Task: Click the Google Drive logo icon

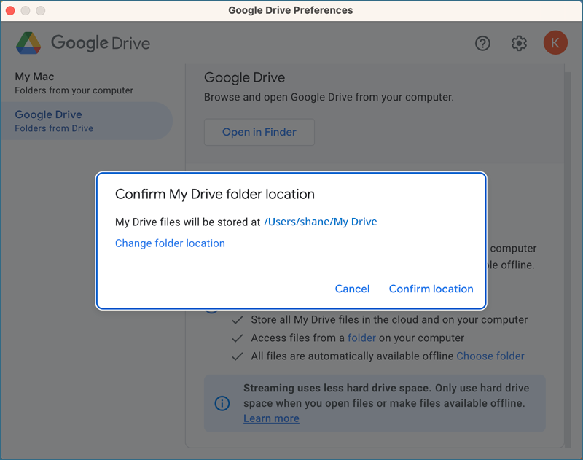Action: tap(28, 43)
